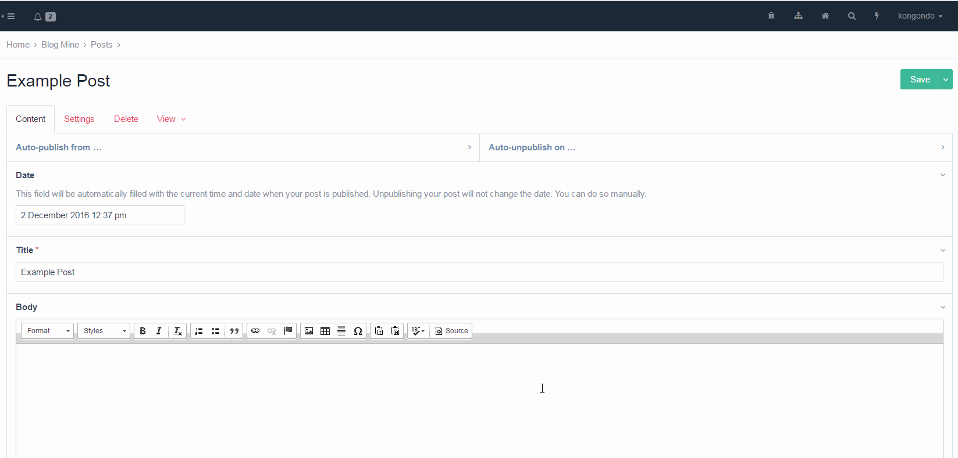Viewport: 958px width, 458px height.
Task: Insert an image into Body
Action: 309,331
